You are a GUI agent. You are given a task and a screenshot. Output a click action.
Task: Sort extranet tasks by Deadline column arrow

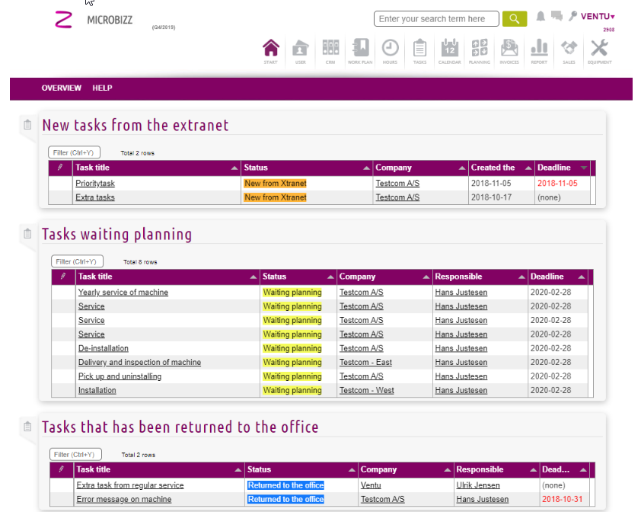(584, 168)
